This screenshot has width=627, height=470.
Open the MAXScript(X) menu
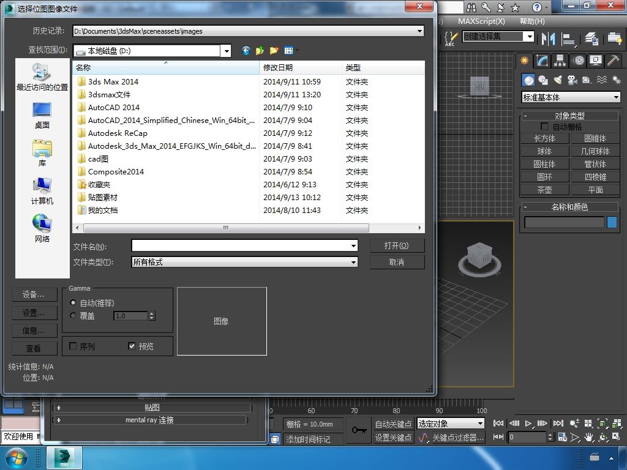tap(481, 21)
